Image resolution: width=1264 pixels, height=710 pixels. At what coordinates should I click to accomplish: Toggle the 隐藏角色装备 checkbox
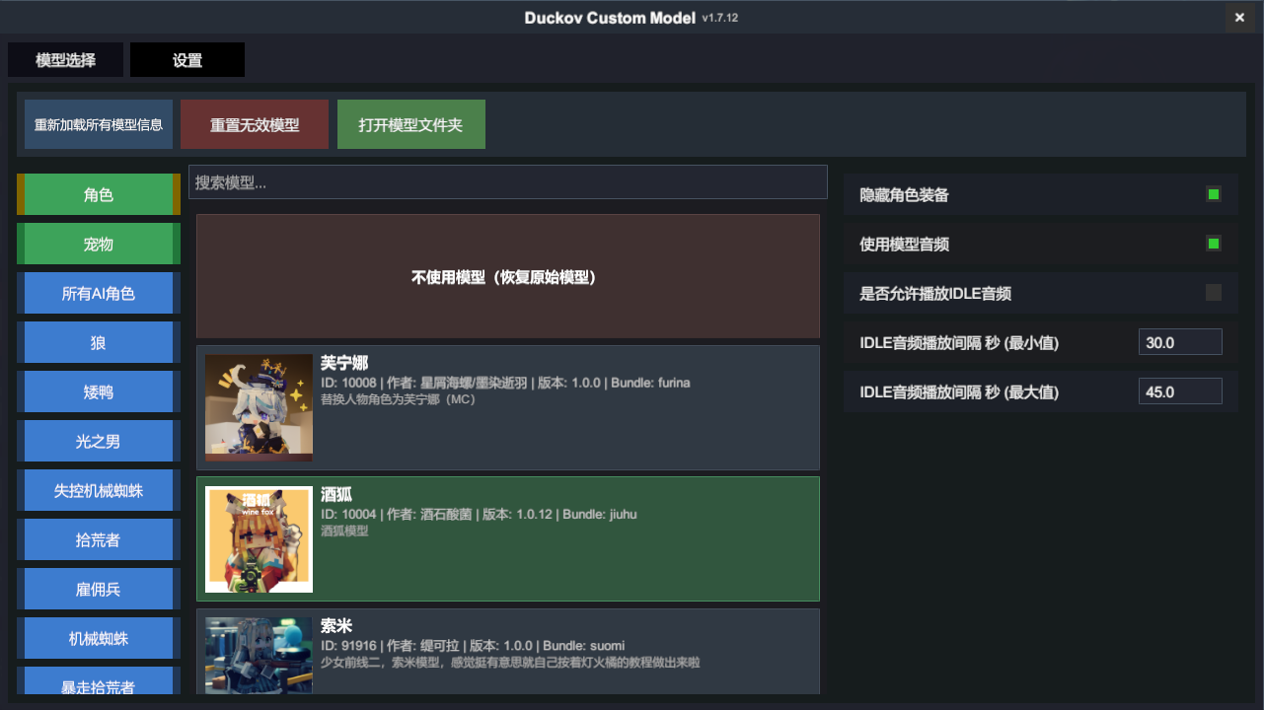click(x=1213, y=194)
